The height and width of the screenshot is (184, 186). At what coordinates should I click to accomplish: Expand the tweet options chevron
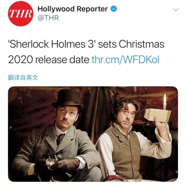click(176, 10)
